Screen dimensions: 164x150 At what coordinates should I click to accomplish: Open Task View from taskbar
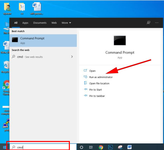91,147
